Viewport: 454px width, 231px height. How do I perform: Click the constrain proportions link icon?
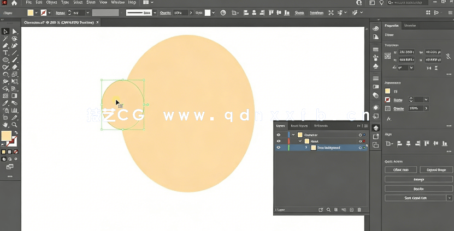pyautogui.click(x=447, y=56)
